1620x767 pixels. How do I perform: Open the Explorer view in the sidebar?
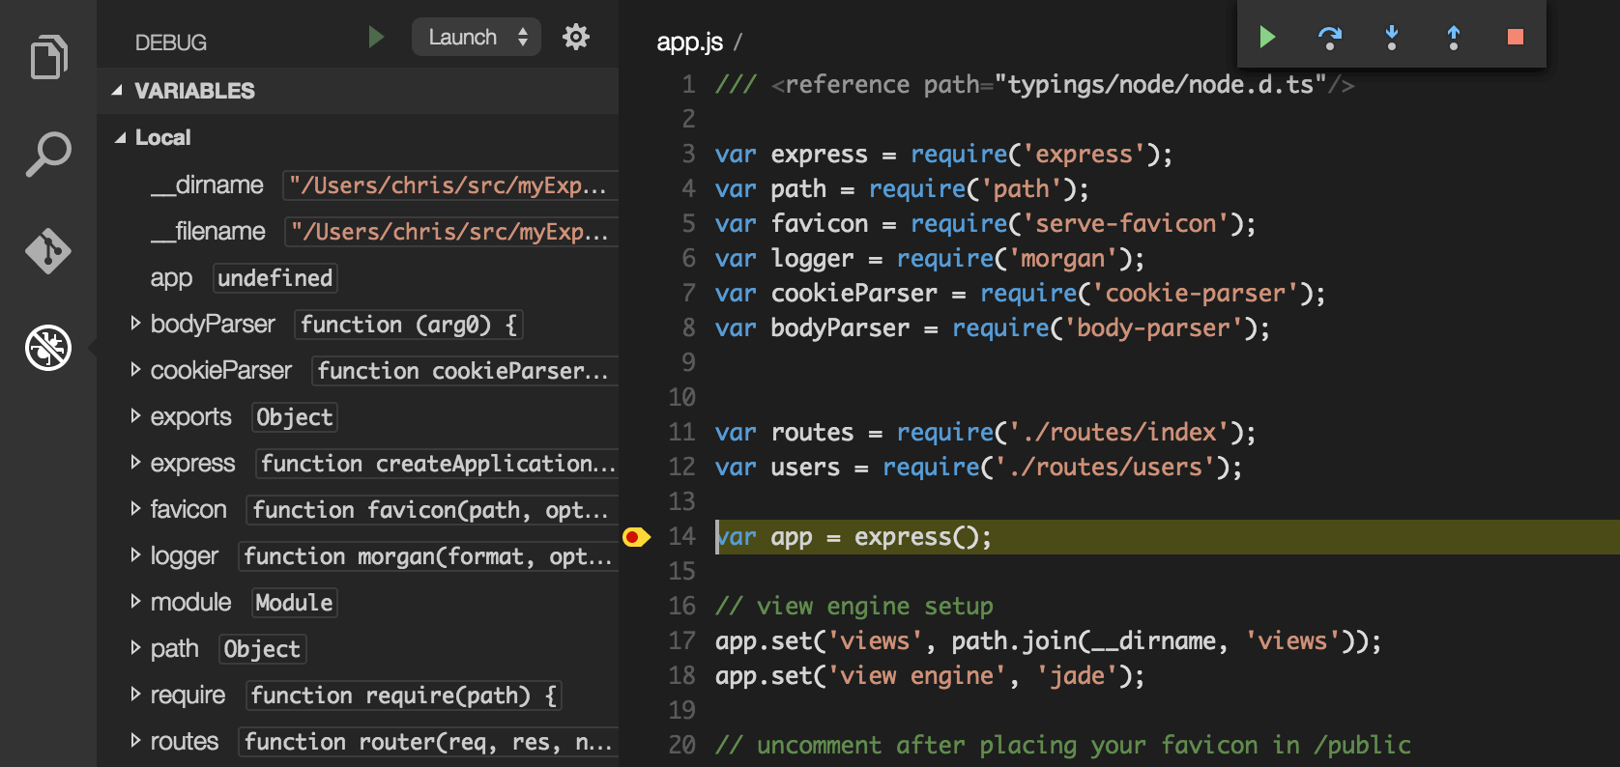tap(48, 57)
